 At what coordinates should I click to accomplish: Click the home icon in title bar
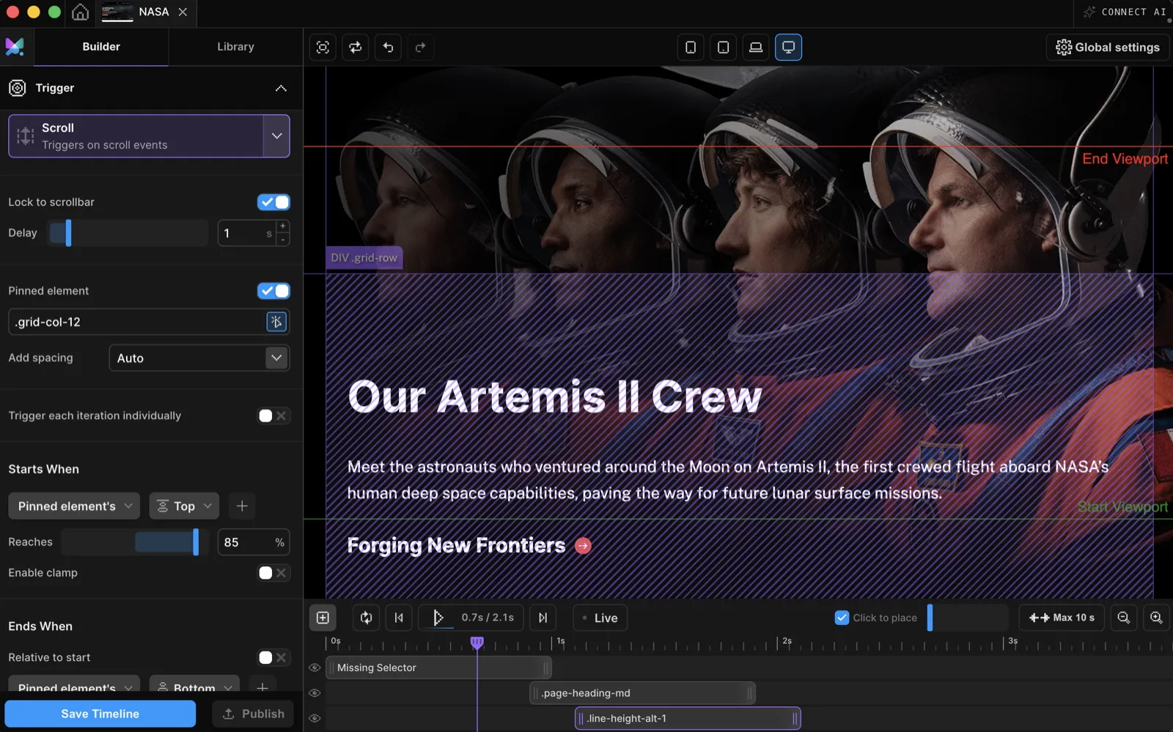[80, 12]
